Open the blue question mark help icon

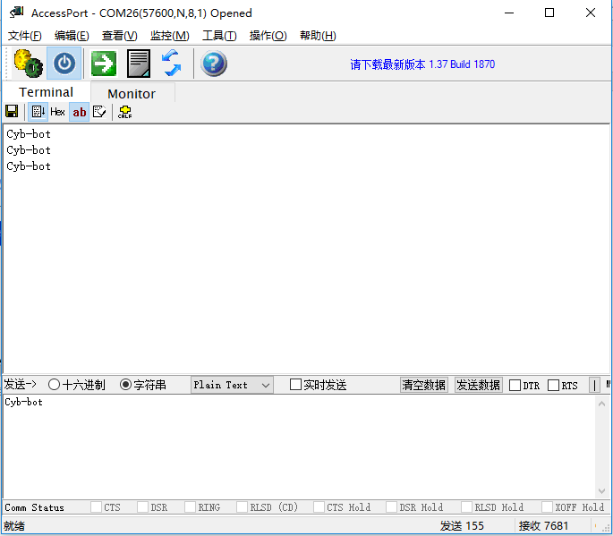(x=214, y=64)
